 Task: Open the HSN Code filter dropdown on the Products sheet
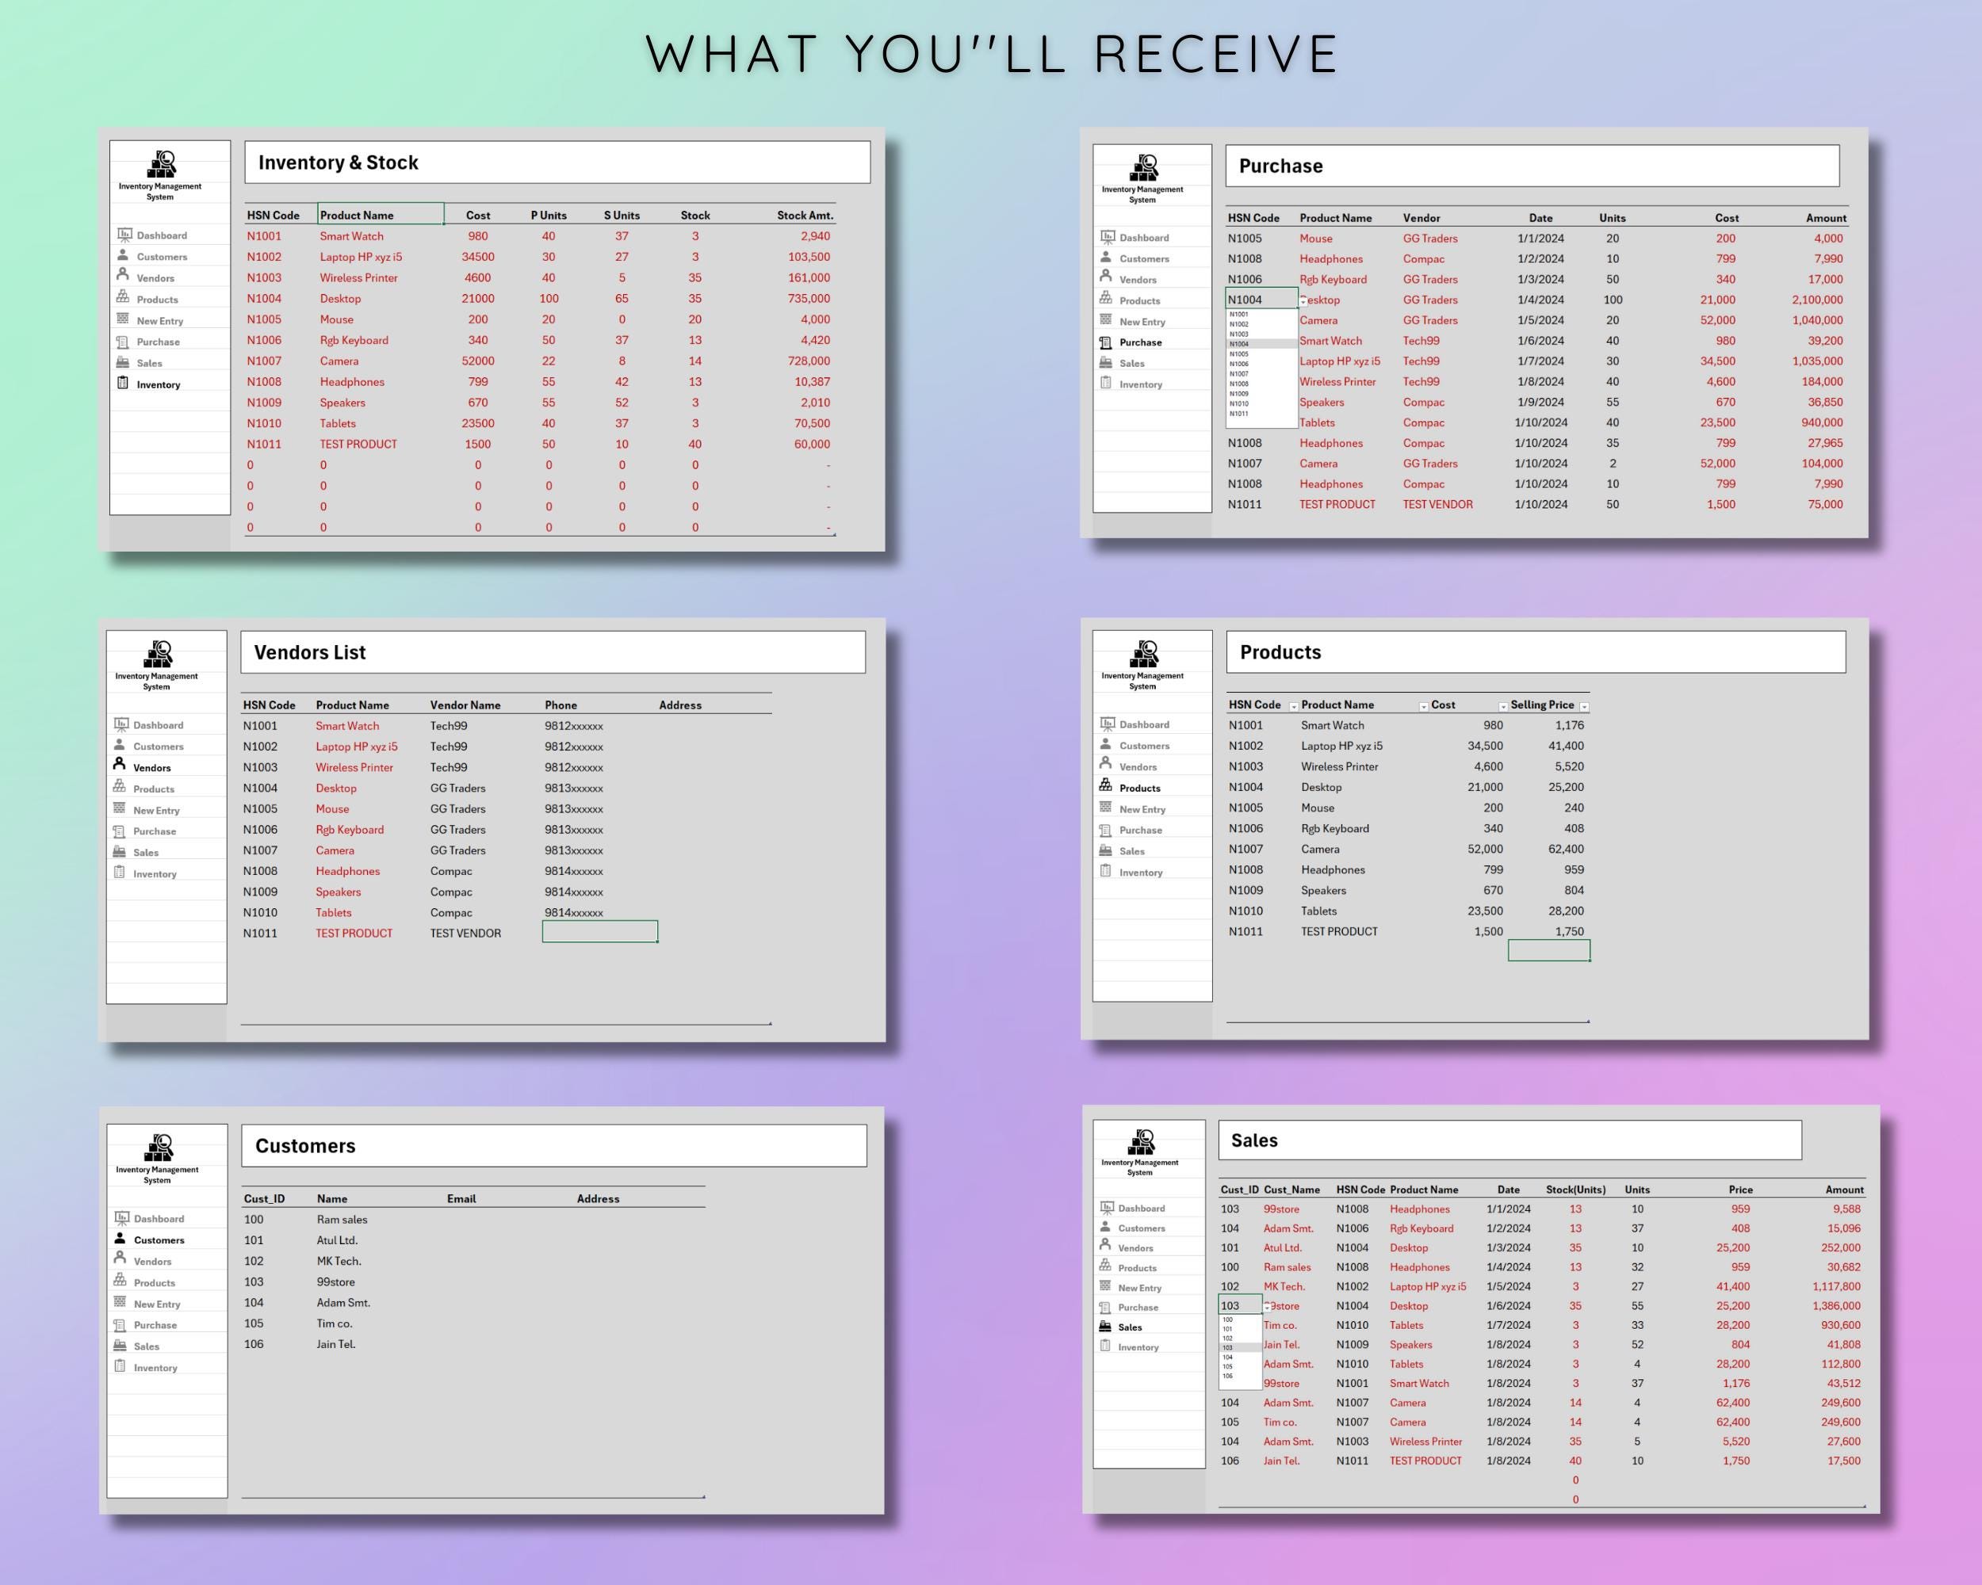pos(1296,705)
